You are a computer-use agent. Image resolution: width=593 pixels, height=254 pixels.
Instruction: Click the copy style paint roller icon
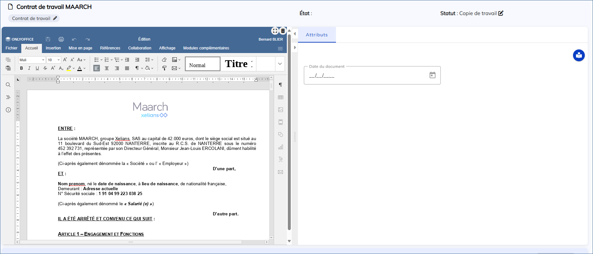click(164, 68)
